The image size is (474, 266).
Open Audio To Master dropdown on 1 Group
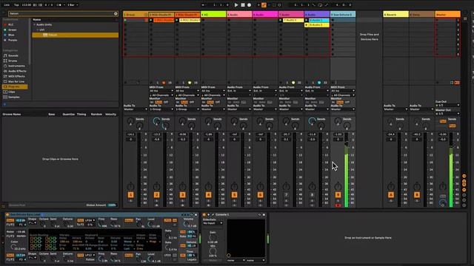136,109
